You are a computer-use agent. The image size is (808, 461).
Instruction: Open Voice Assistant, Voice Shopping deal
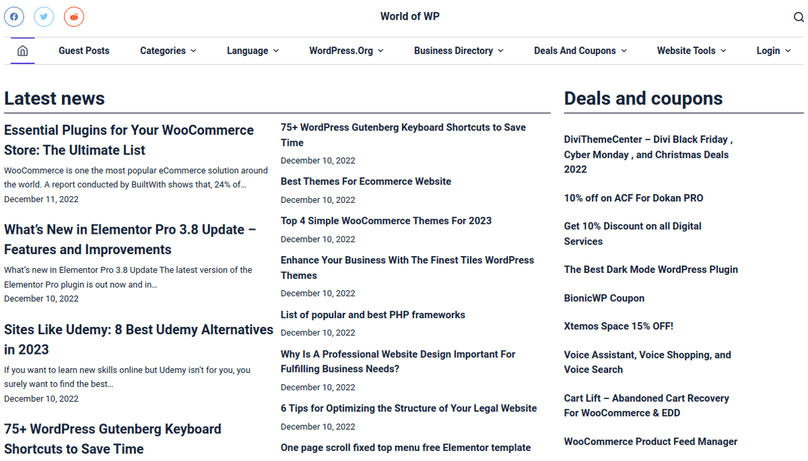[648, 362]
